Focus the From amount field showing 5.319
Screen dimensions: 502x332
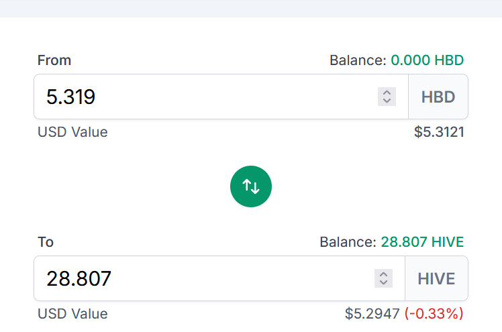point(221,97)
